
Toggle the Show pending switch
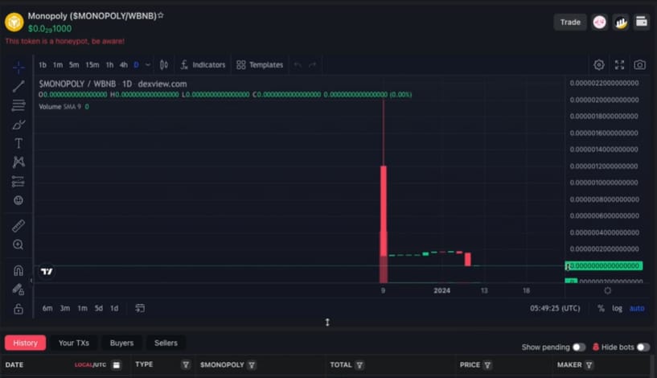coord(579,347)
